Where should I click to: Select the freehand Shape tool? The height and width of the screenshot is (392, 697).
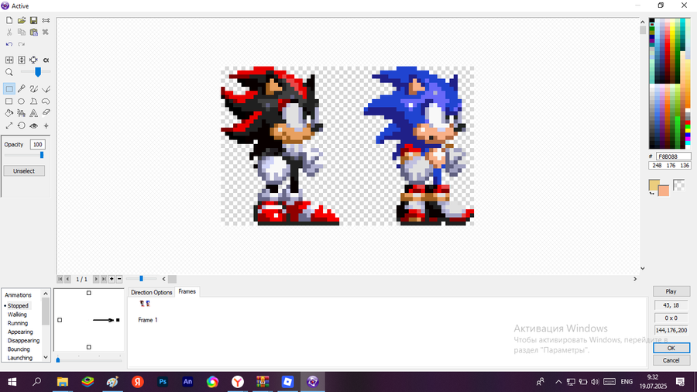pos(46,101)
